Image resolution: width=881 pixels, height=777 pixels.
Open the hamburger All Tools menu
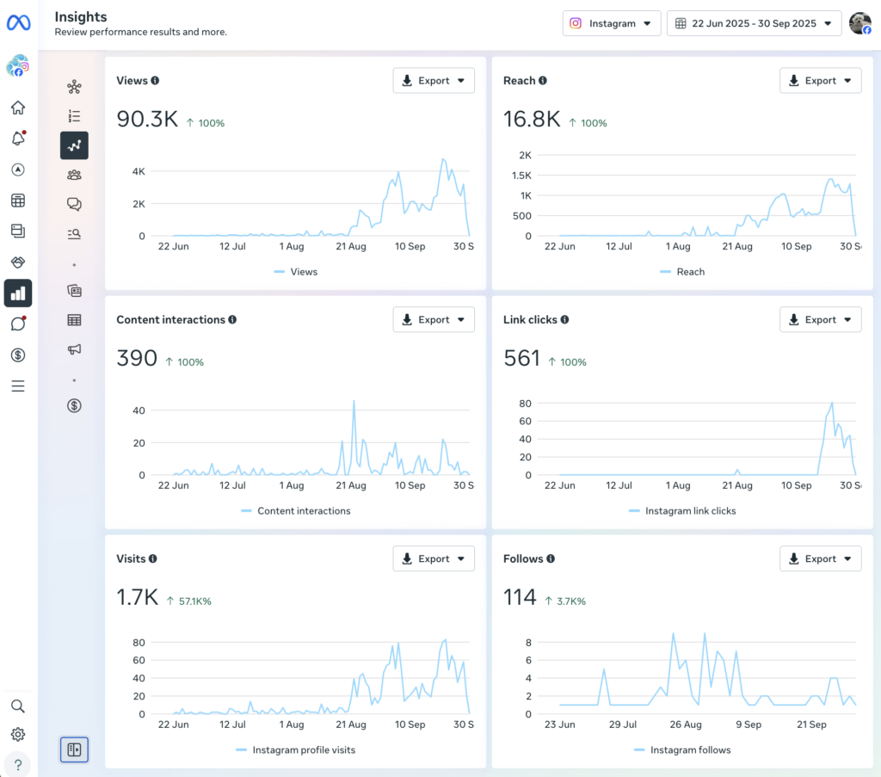click(x=18, y=385)
